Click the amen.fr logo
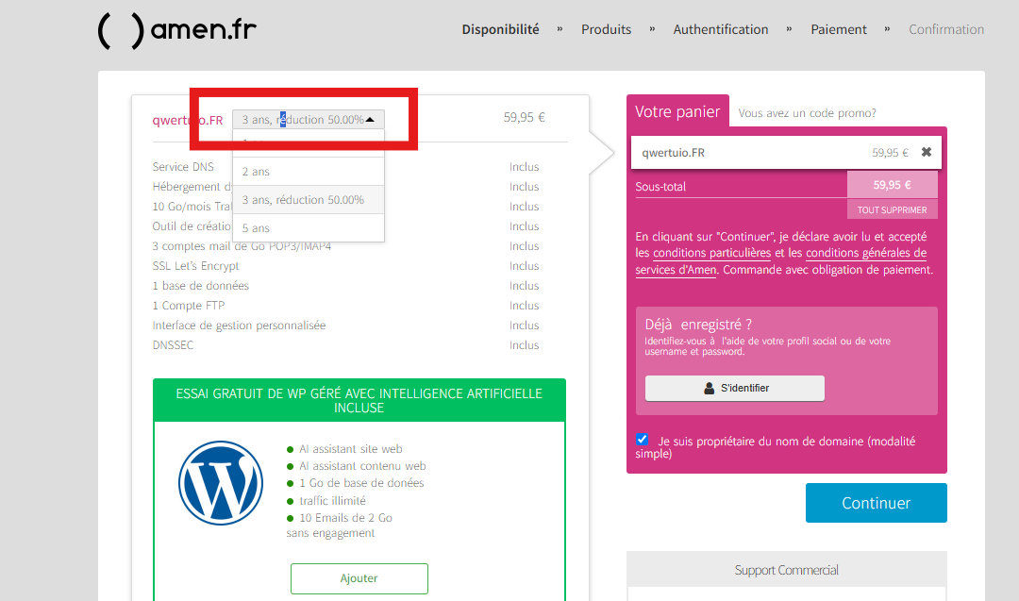Image resolution: width=1019 pixels, height=601 pixels. (177, 30)
